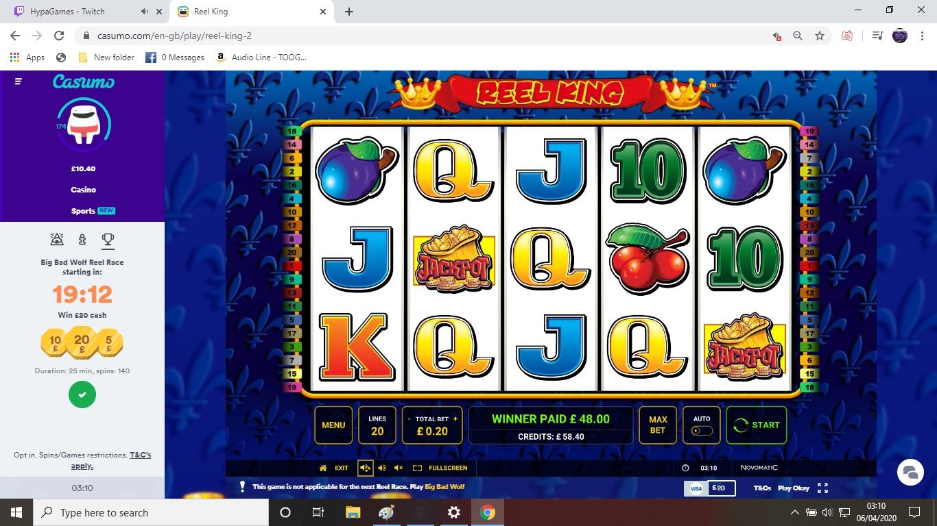Click the Casumo avatar profile icon
Screen dimensions: 937x526
click(x=84, y=125)
